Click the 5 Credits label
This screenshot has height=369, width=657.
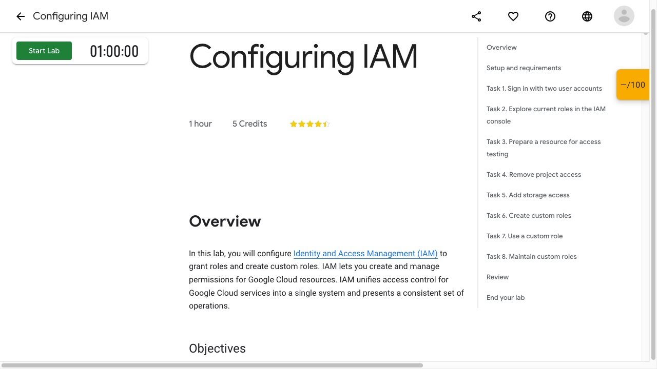[249, 124]
